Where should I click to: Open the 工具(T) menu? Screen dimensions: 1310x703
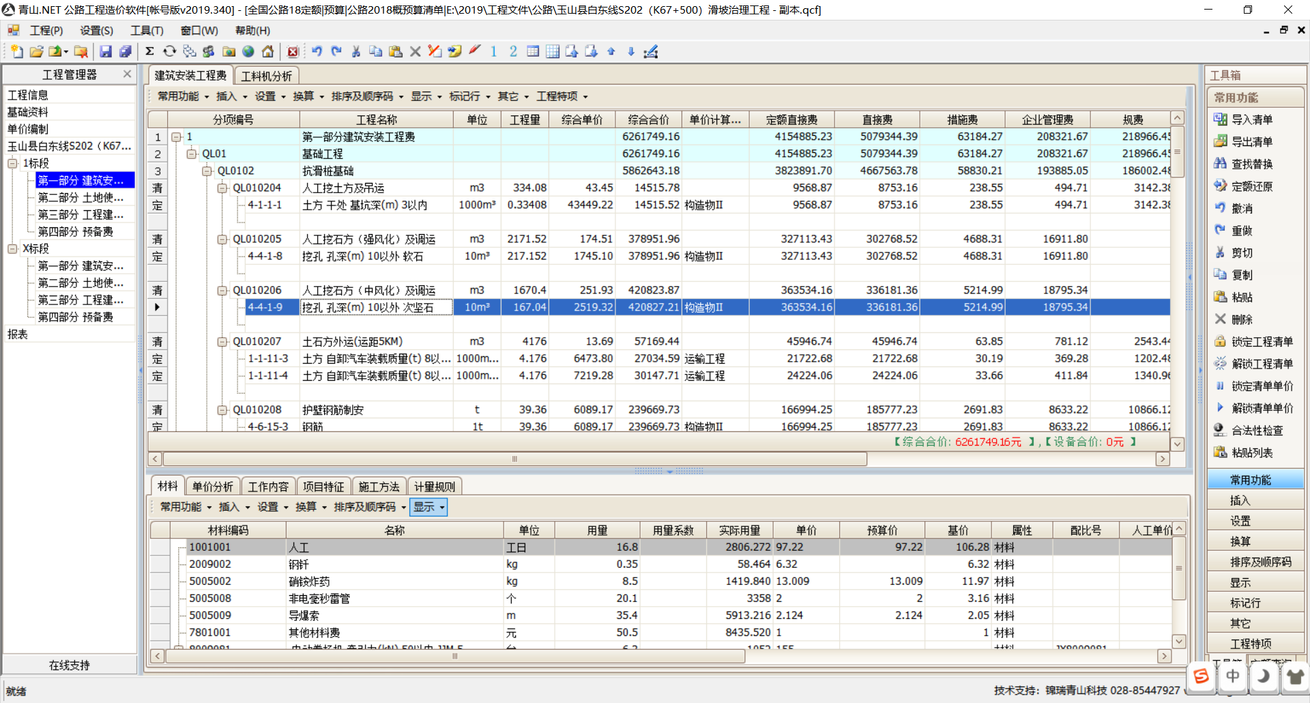coord(147,31)
